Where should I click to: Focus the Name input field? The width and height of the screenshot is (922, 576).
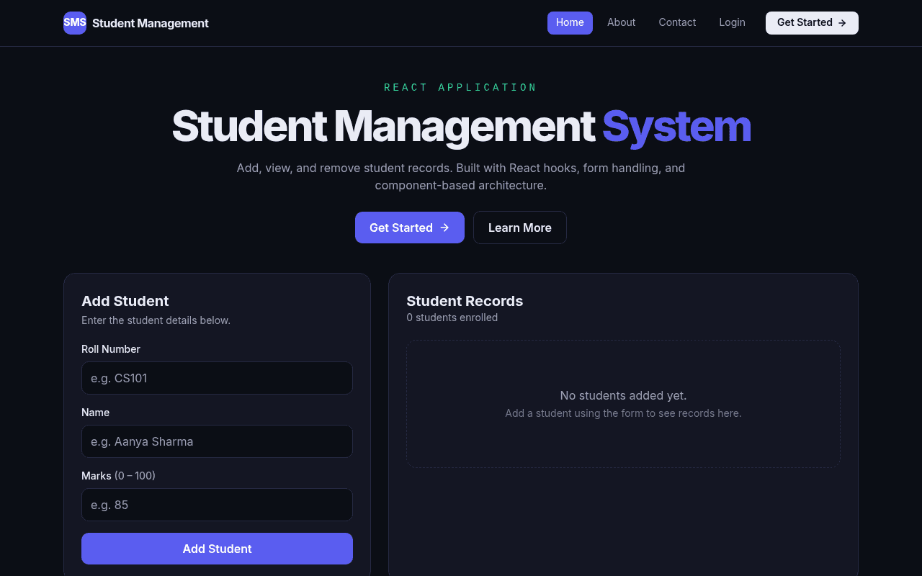click(x=217, y=441)
